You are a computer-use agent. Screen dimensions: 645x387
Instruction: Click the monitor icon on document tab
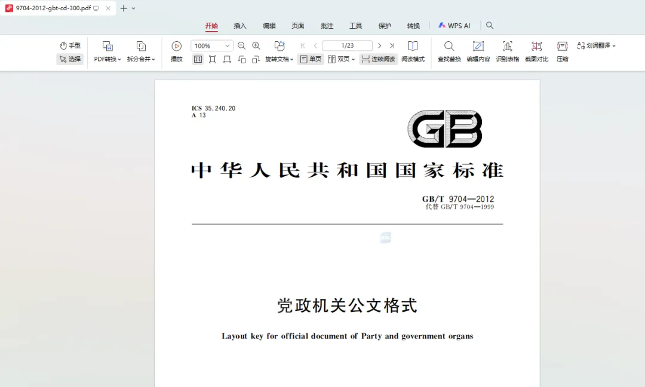coord(96,8)
